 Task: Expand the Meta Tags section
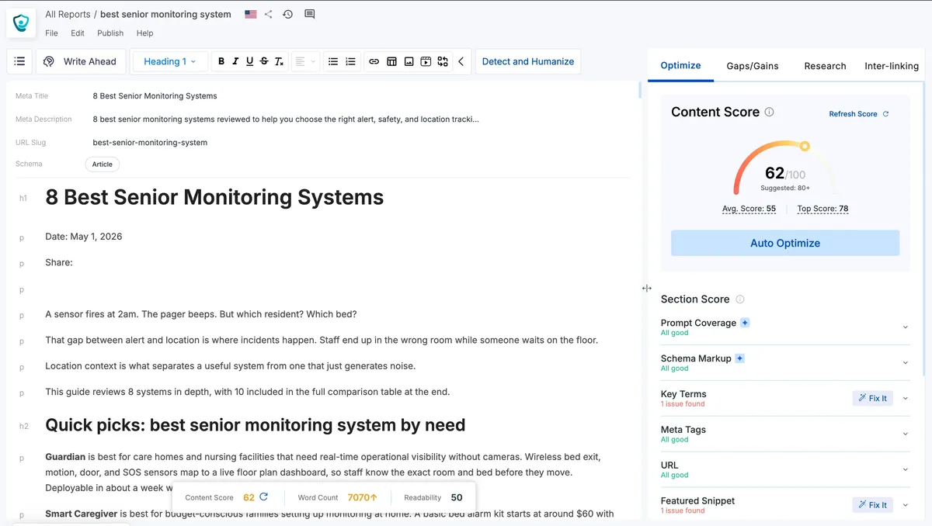pos(905,434)
